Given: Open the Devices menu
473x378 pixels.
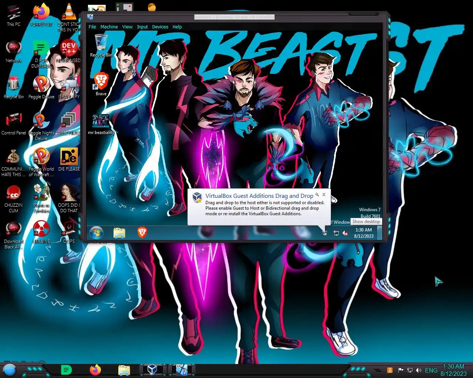Looking at the screenshot, I should coord(160,27).
